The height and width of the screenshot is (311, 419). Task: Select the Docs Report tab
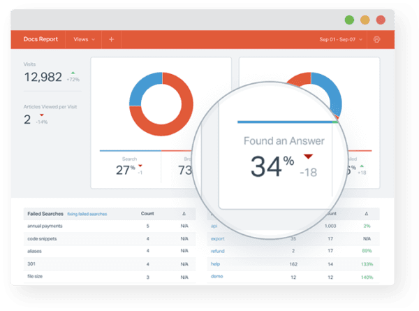[x=41, y=39]
